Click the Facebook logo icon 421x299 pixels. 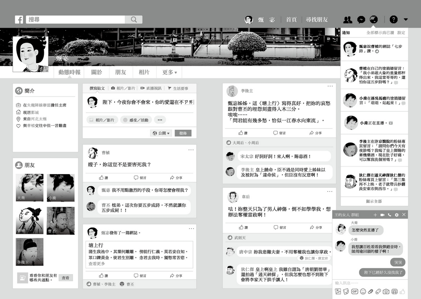click(x=19, y=20)
